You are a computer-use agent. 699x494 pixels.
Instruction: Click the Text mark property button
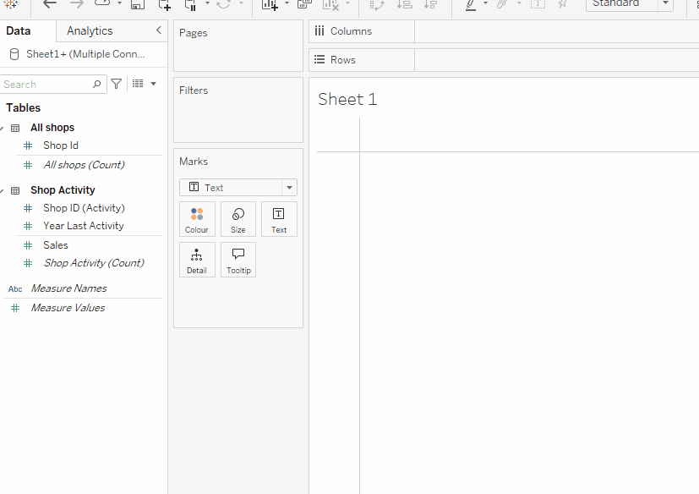point(279,219)
